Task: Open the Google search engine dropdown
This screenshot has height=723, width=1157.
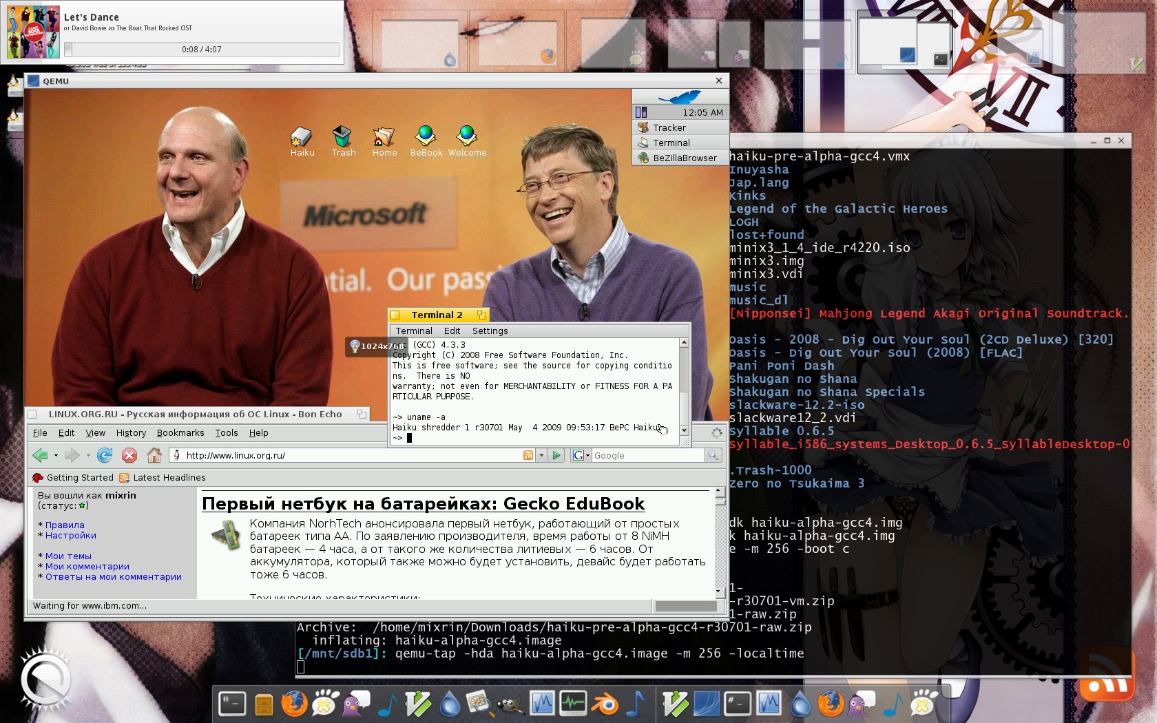Action: [581, 455]
